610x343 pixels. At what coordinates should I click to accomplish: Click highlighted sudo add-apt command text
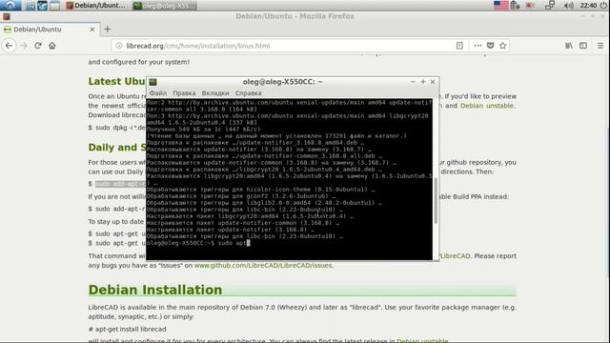point(121,184)
